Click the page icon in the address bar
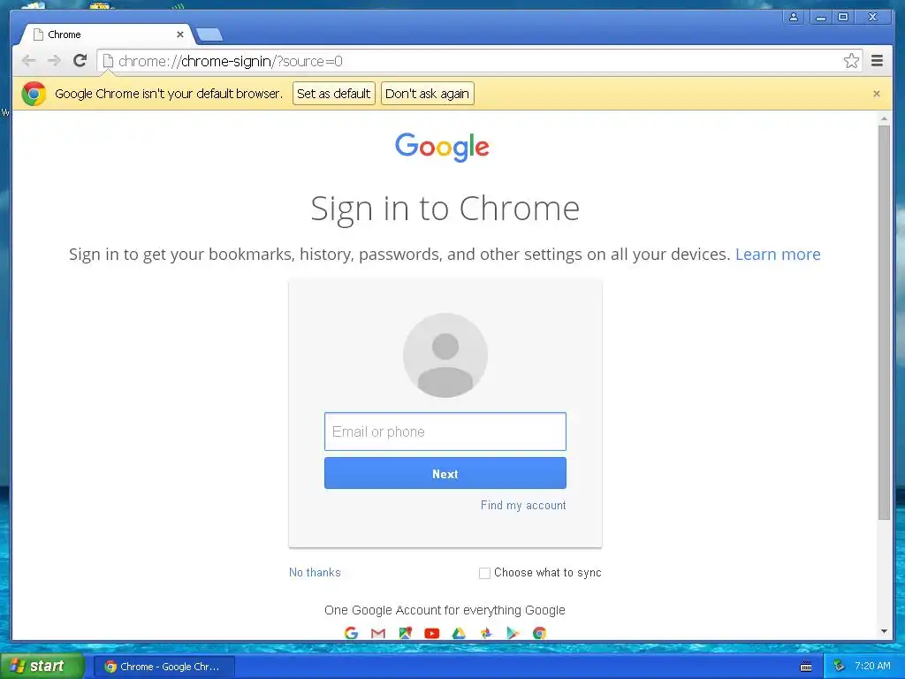The image size is (905, 679). 108,61
